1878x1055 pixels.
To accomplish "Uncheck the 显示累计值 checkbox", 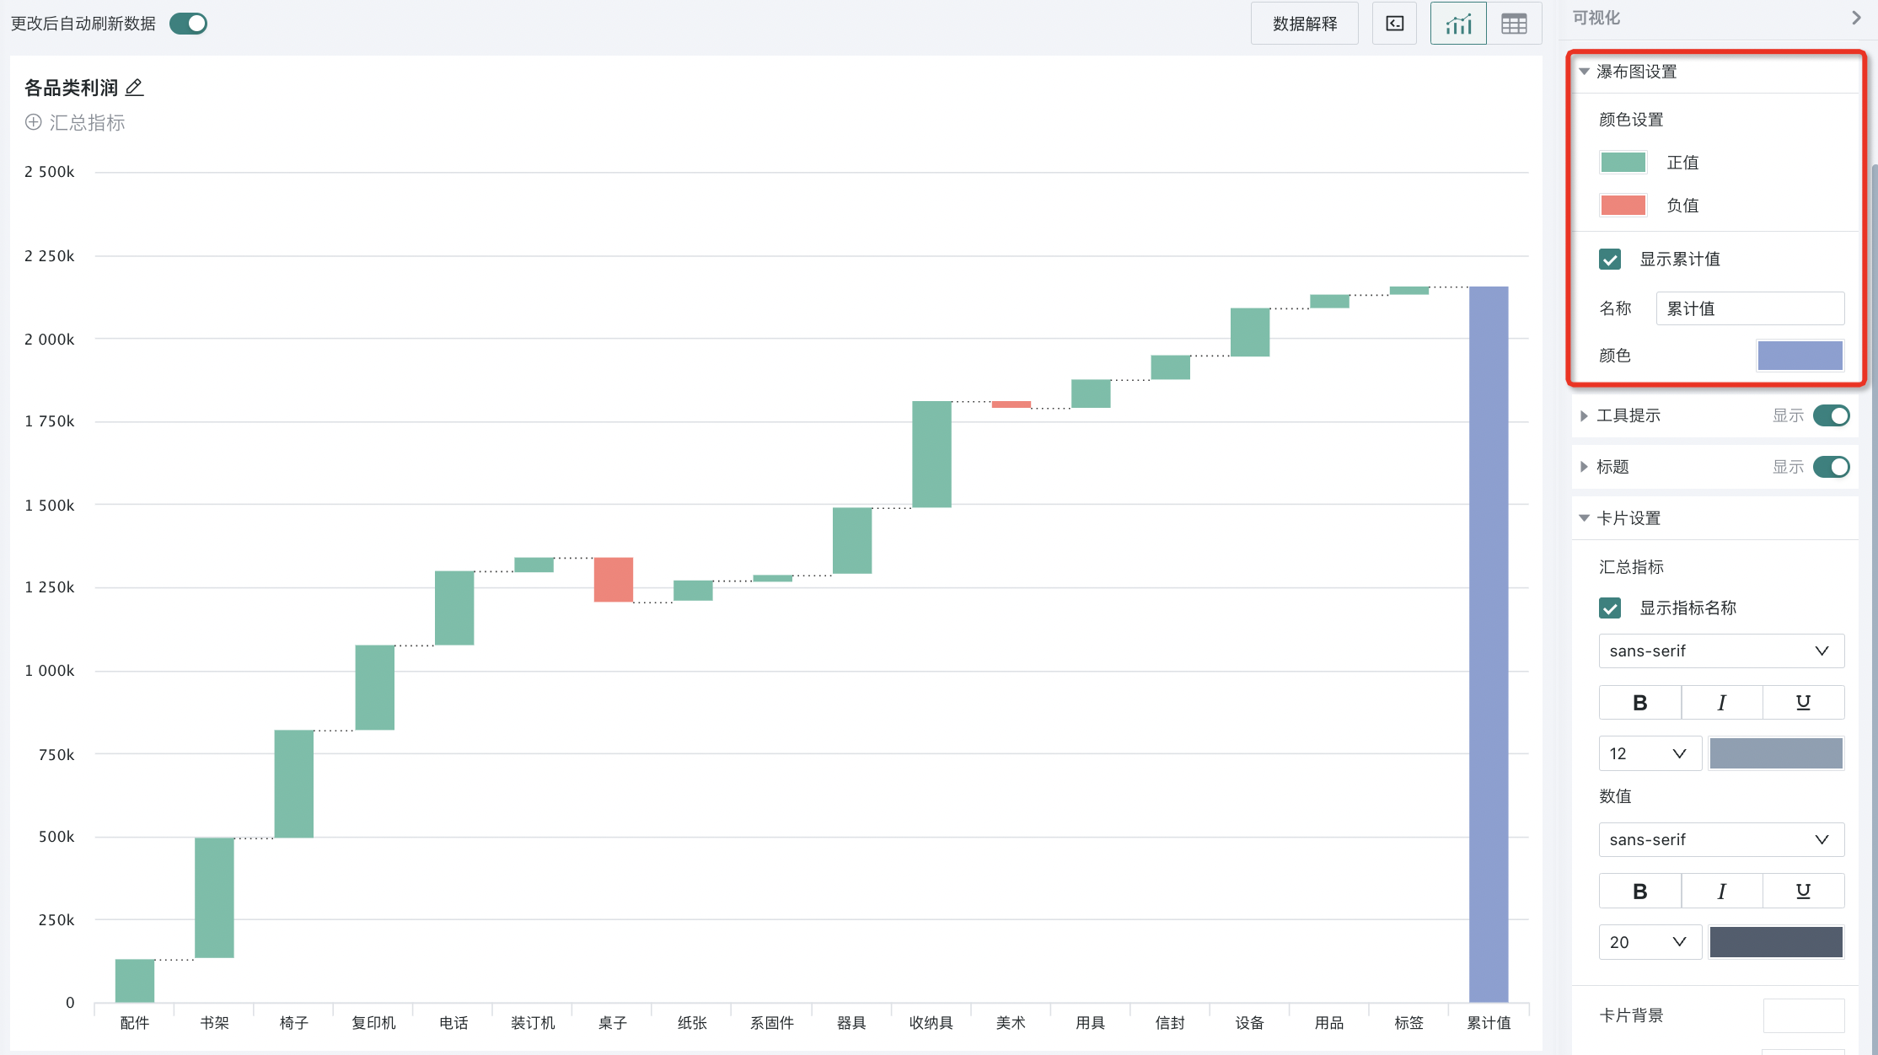I will (1610, 259).
